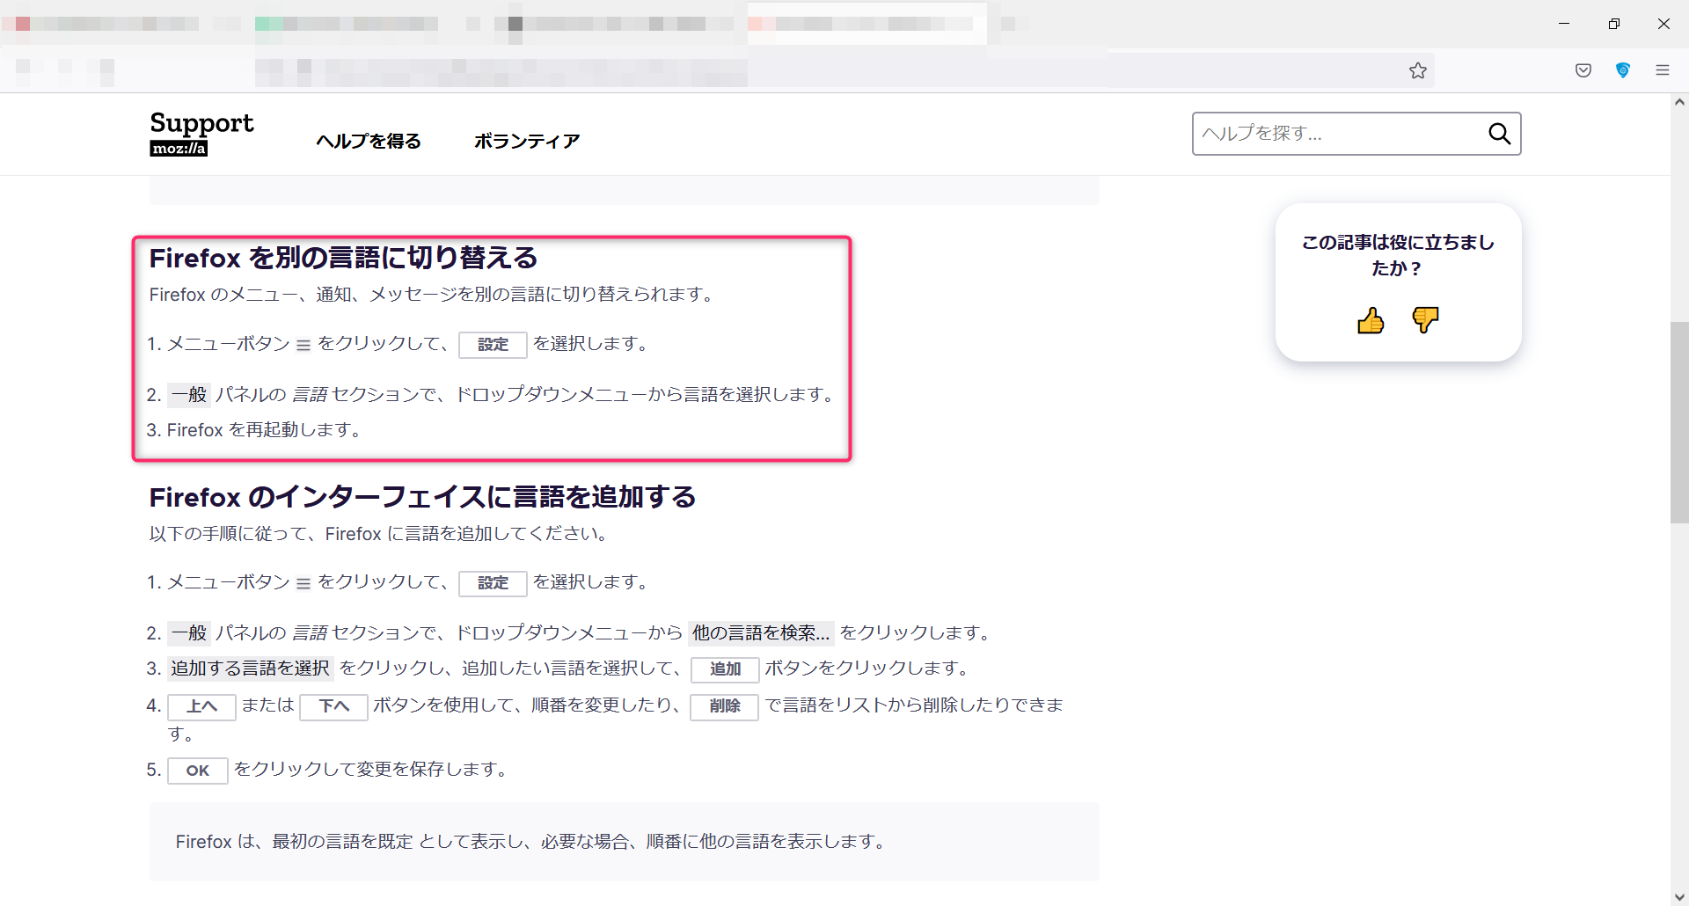Open the Firefox hamburger menu
The width and height of the screenshot is (1689, 906).
[1663, 70]
